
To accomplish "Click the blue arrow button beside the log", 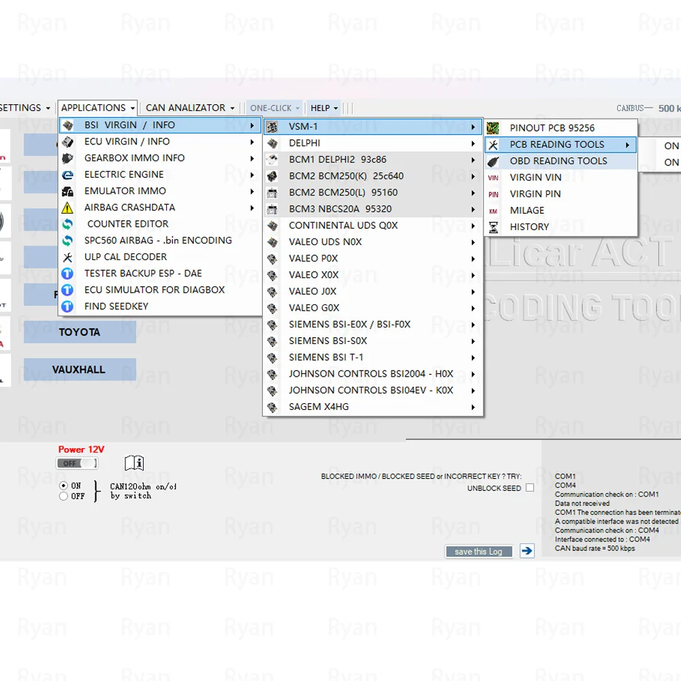I will tap(527, 551).
